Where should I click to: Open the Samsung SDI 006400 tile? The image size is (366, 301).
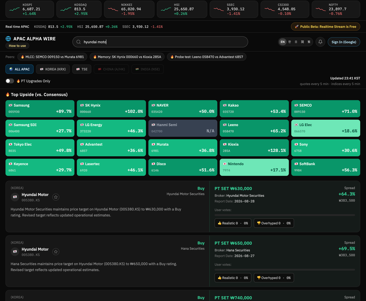click(40, 128)
